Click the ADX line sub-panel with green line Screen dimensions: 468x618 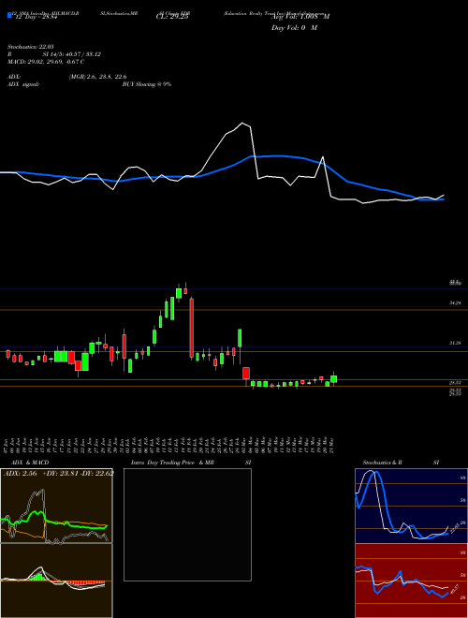click(x=56, y=506)
